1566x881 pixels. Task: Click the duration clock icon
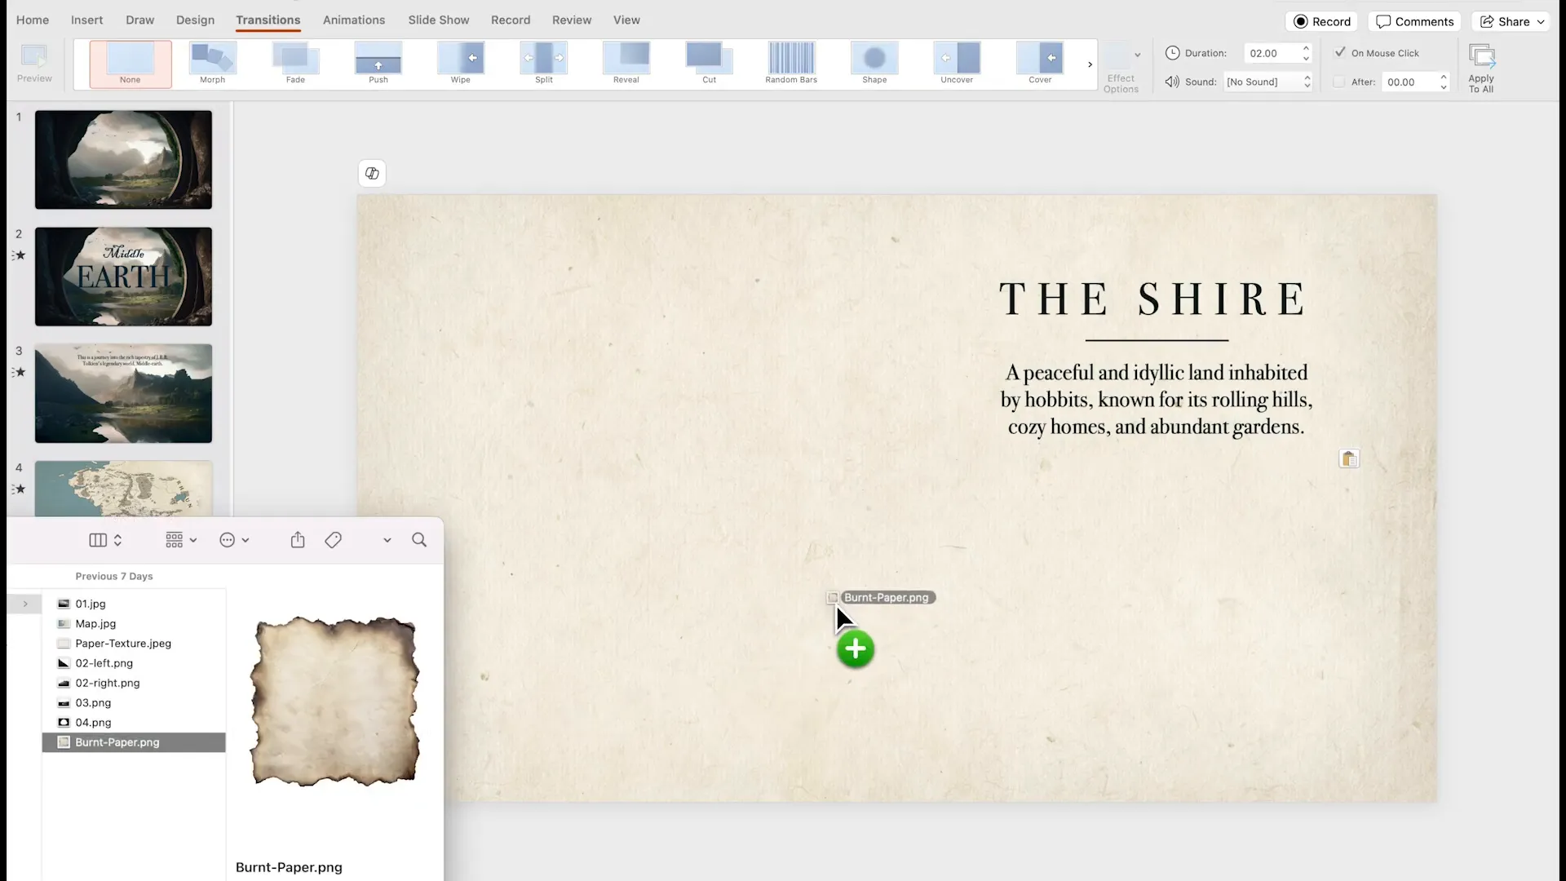coord(1172,53)
